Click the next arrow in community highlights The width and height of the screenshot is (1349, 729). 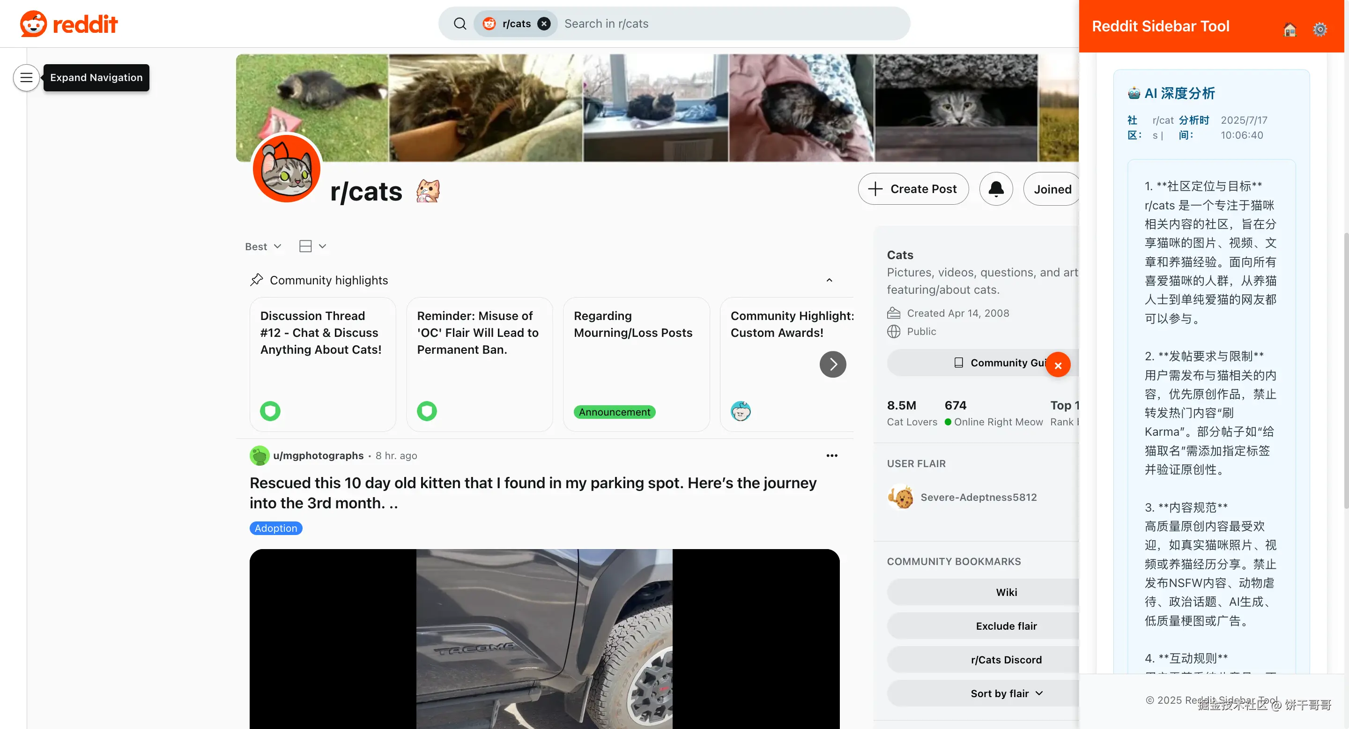point(832,364)
